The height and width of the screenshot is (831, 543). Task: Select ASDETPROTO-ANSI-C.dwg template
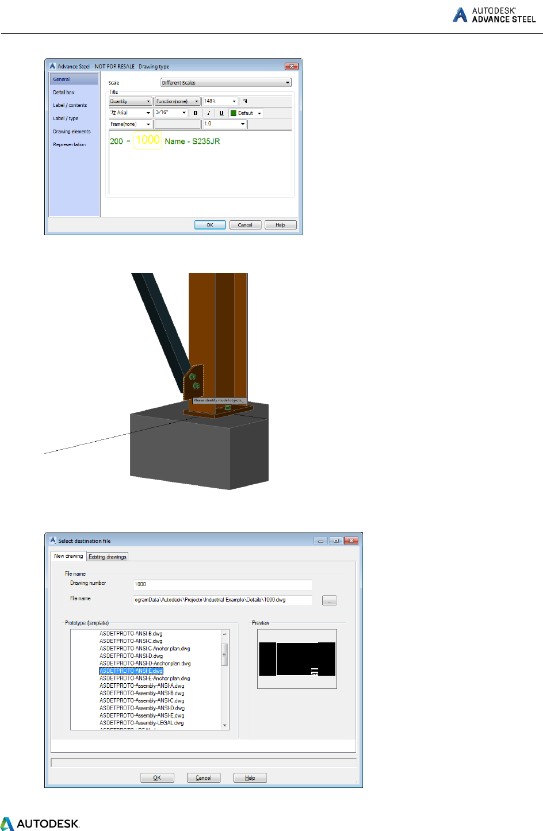click(x=131, y=641)
